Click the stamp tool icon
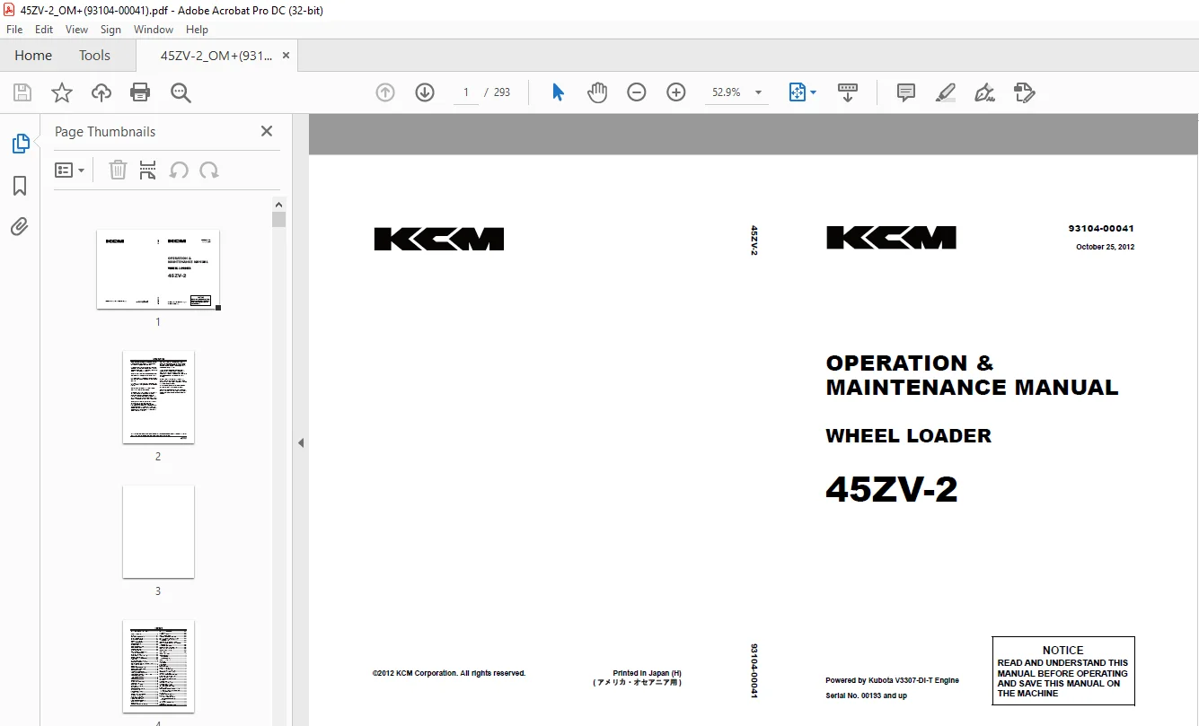The image size is (1199, 726). [x=1025, y=92]
